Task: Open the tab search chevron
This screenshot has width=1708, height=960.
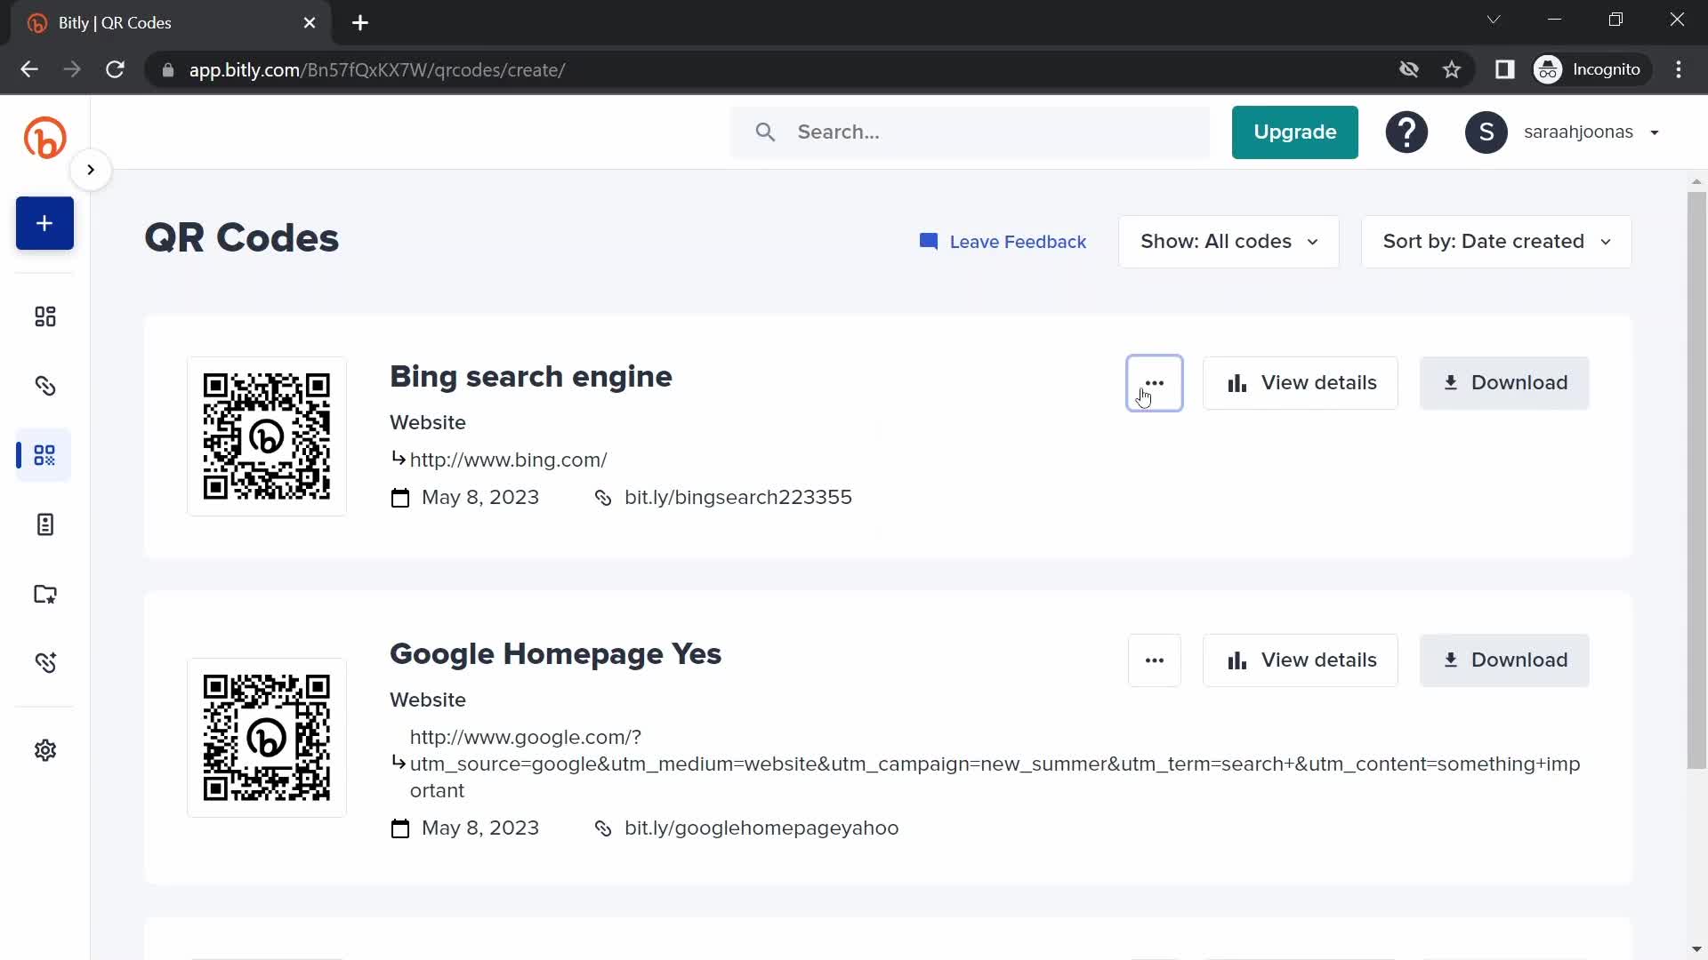Action: pos(1494,20)
